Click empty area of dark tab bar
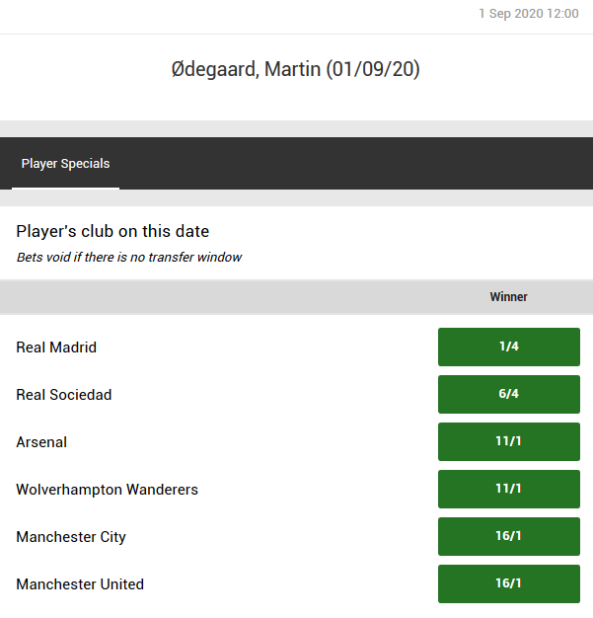The height and width of the screenshot is (618, 593). (x=354, y=164)
